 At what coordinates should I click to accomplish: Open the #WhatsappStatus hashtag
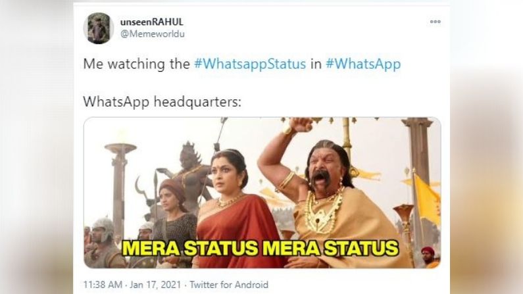(x=250, y=64)
